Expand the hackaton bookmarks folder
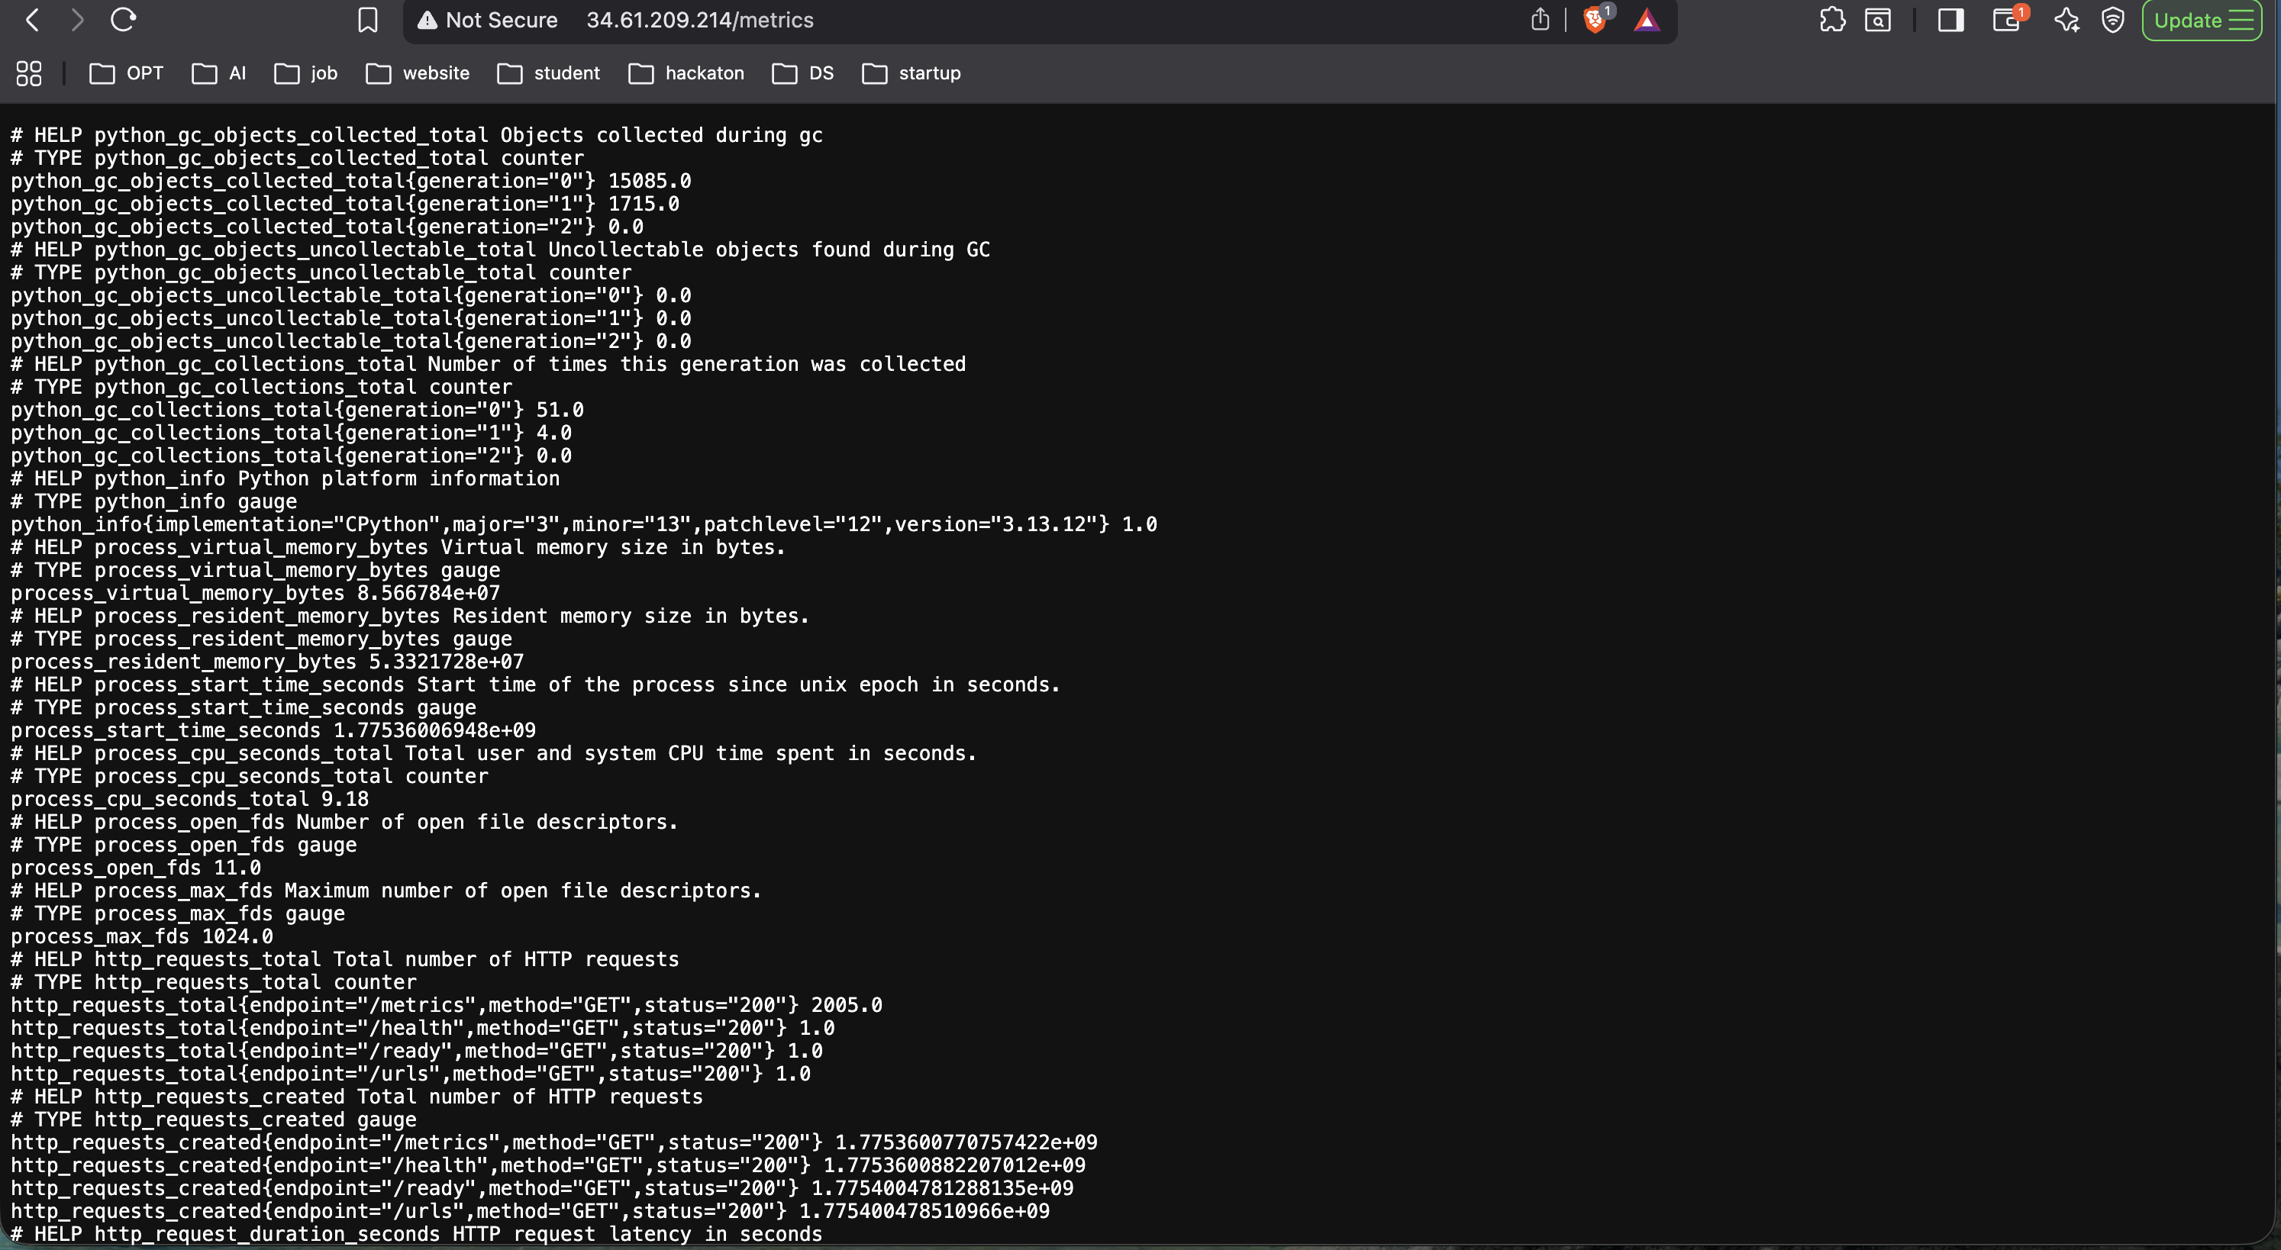2281x1250 pixels. 686,73
